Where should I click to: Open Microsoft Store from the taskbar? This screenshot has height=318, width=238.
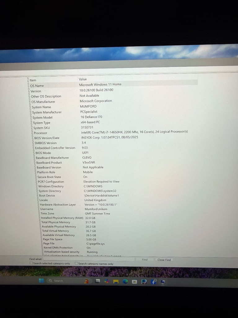click(134, 282)
